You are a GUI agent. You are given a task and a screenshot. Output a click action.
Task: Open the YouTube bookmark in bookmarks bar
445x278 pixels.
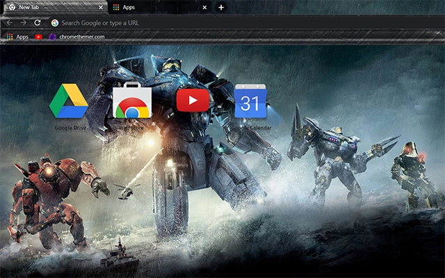tap(38, 37)
